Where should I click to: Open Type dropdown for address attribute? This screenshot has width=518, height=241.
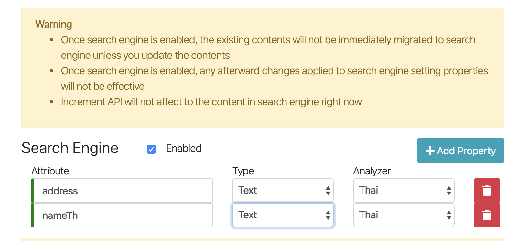point(283,191)
